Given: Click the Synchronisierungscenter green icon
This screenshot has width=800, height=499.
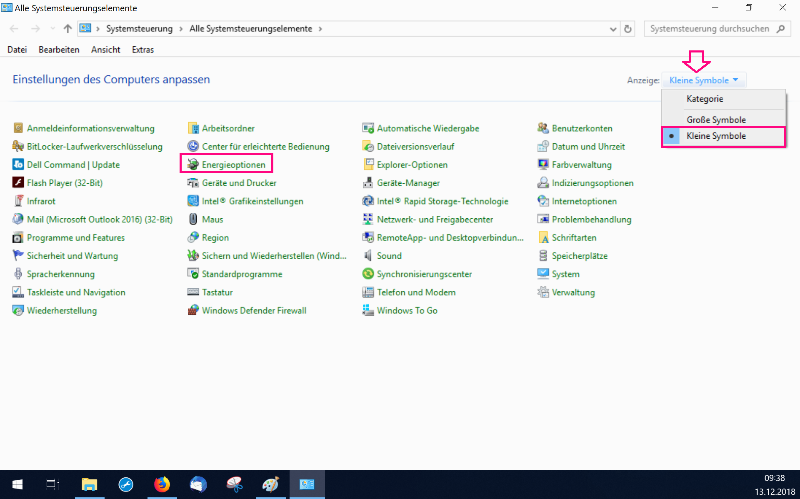Looking at the screenshot, I should 368,274.
